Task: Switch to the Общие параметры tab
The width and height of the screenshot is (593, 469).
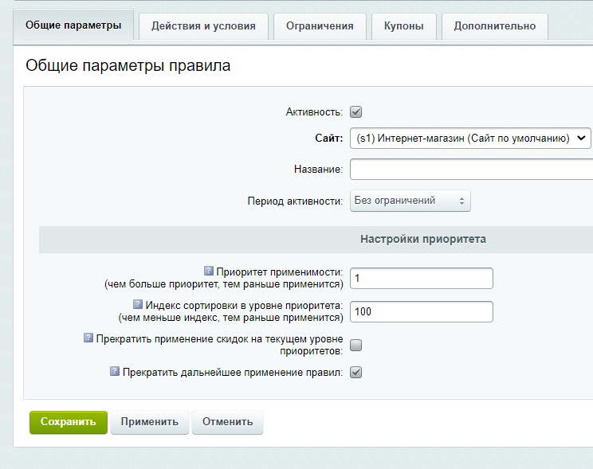Action: [x=73, y=25]
